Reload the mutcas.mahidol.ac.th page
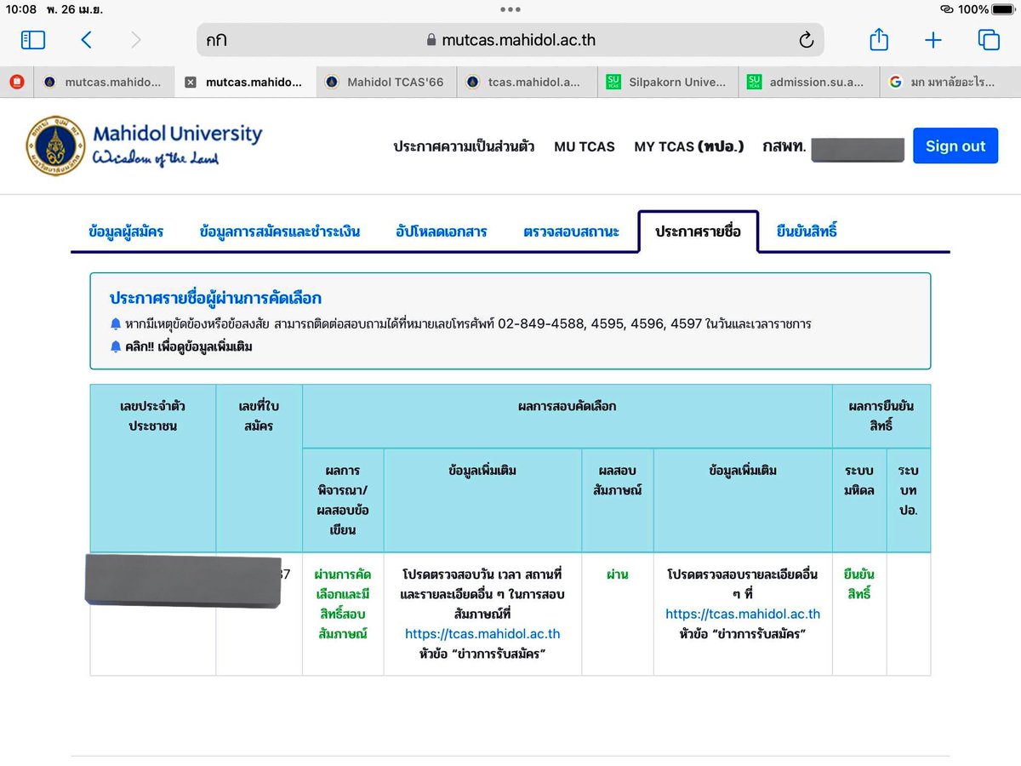Image resolution: width=1021 pixels, height=766 pixels. pyautogui.click(x=806, y=40)
